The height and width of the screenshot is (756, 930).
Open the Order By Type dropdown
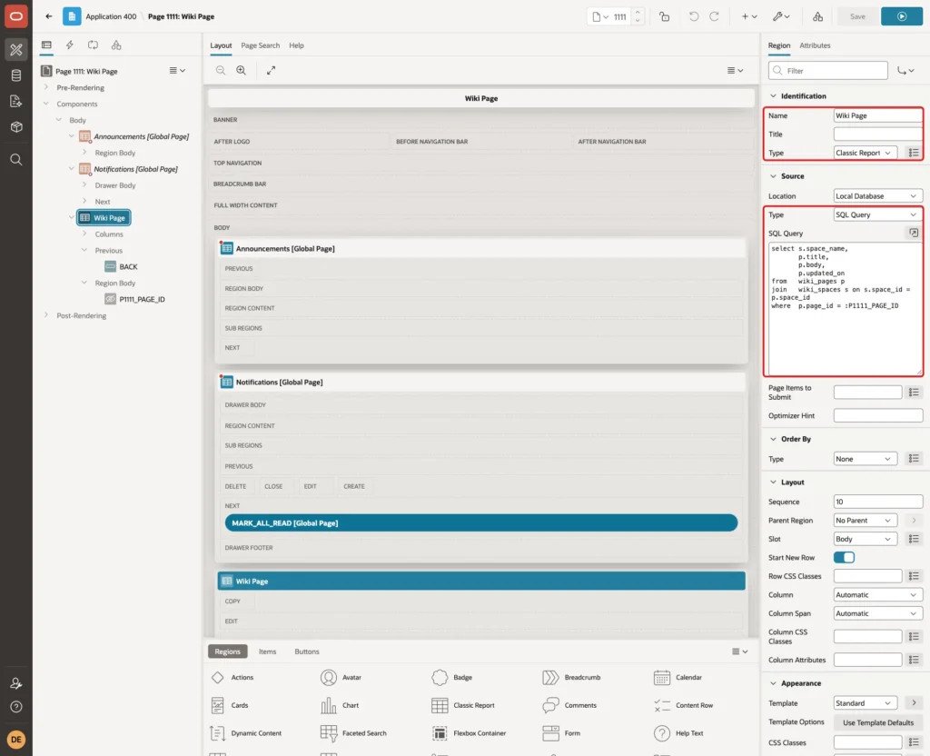[x=865, y=459]
